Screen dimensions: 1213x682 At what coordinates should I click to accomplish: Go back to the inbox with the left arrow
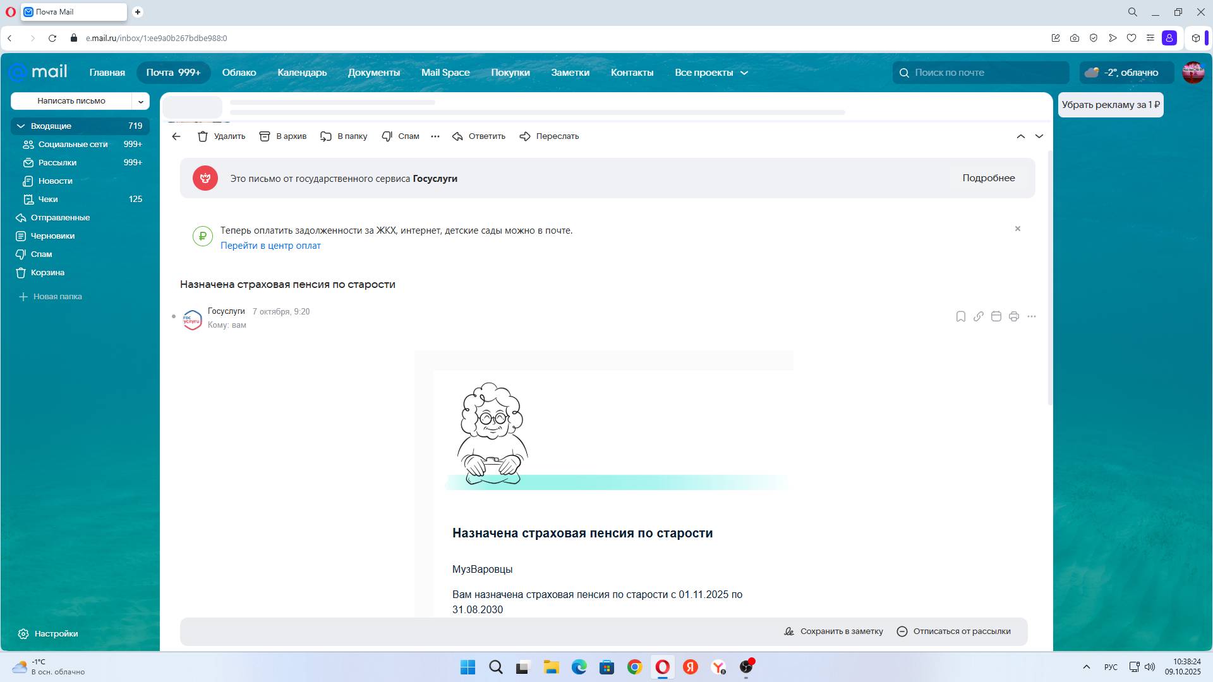(x=176, y=136)
